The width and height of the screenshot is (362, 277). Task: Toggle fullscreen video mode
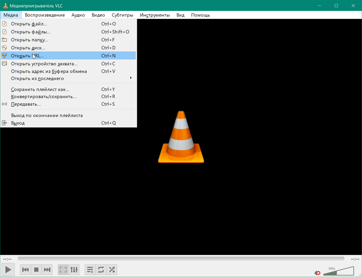click(63, 269)
